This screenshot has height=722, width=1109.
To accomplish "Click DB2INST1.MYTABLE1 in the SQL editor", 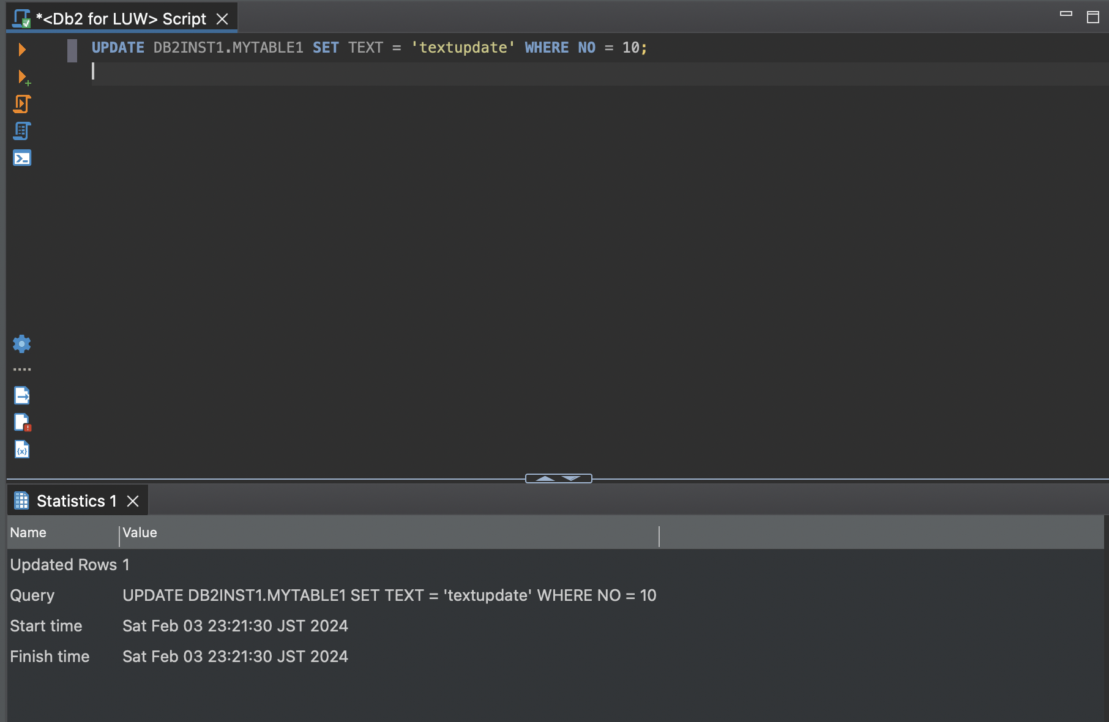I will tap(228, 48).
